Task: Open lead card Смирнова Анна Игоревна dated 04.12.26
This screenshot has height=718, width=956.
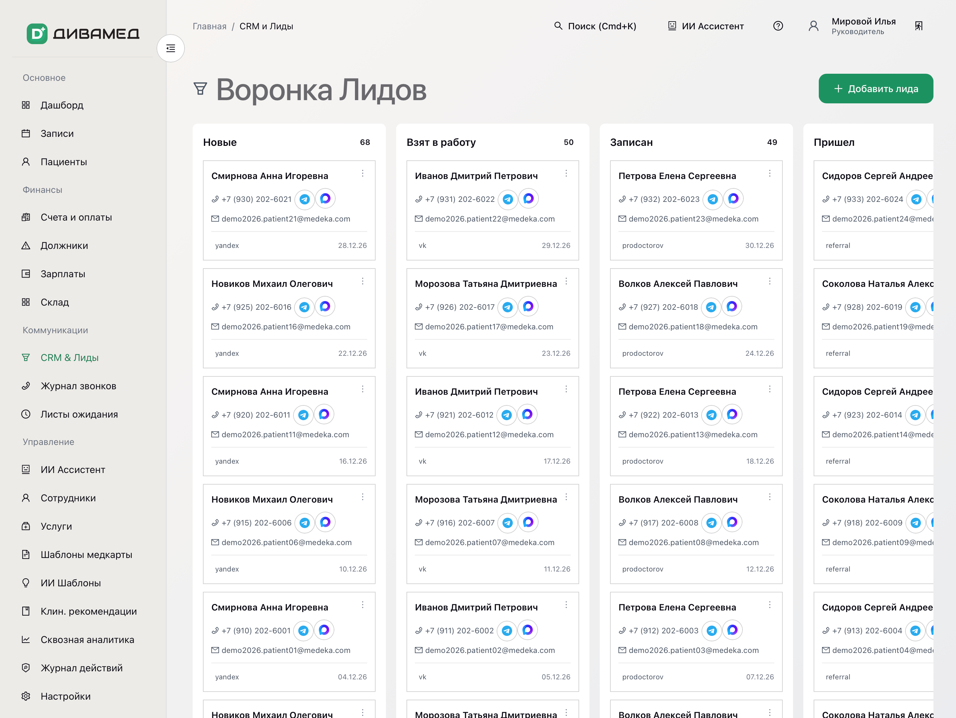Action: pyautogui.click(x=289, y=642)
